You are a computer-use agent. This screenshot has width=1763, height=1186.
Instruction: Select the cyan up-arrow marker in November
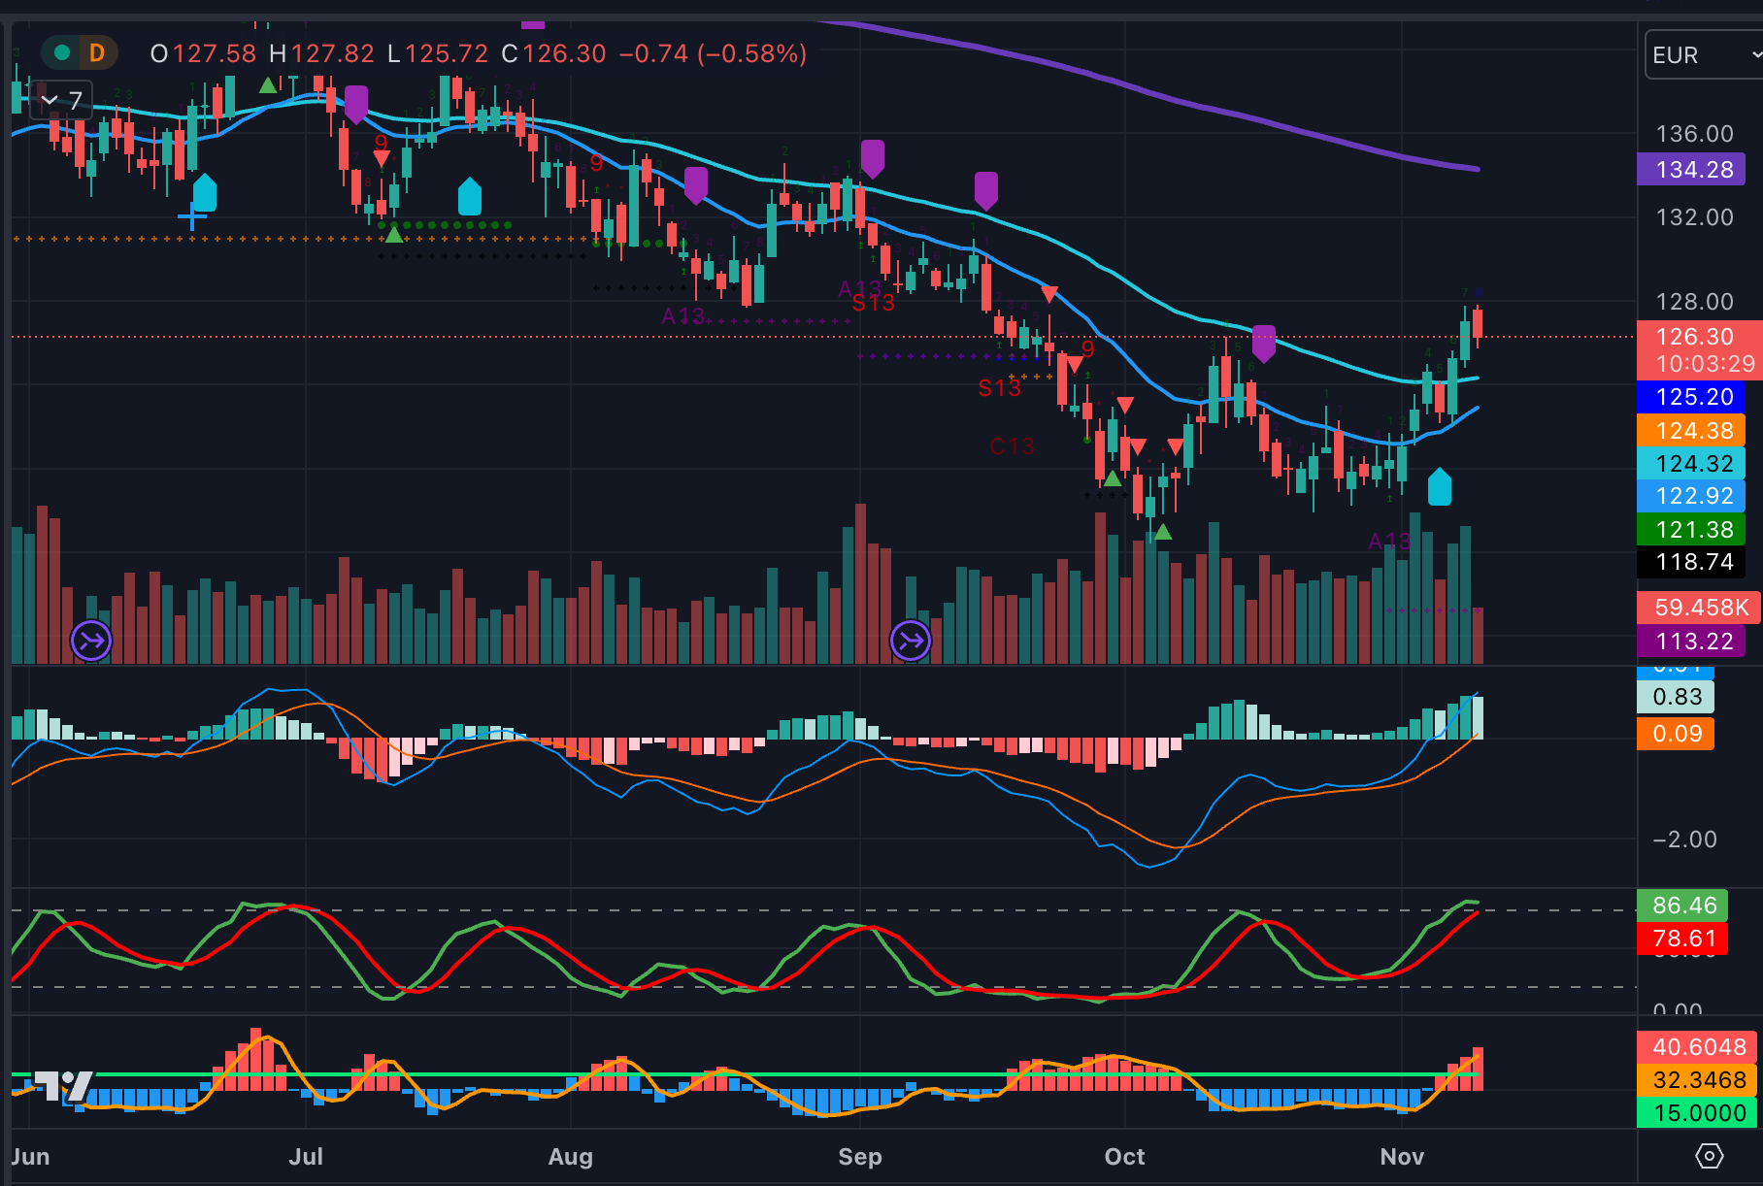click(1439, 487)
